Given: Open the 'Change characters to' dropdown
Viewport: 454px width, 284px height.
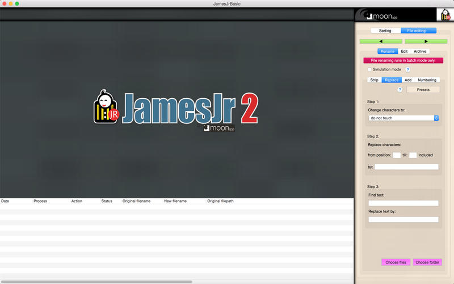Looking at the screenshot, I should coord(403,118).
